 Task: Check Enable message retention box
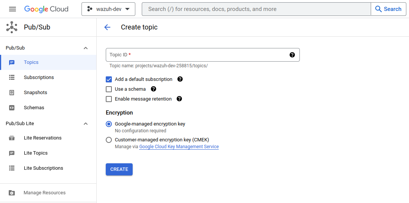click(109, 99)
